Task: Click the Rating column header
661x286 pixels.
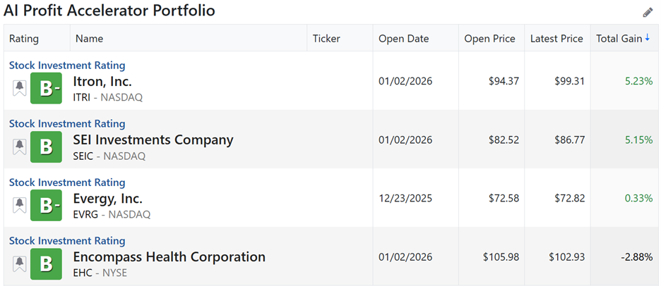Action: [25, 39]
